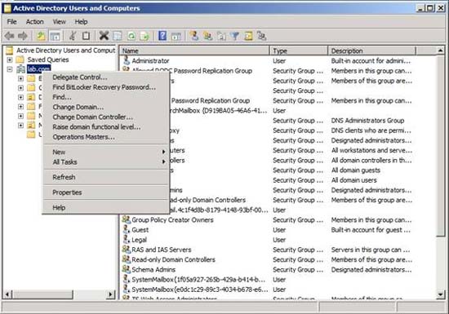The image size is (449, 314).
Task: Click the tree pane scroll left arrow
Action: pyautogui.click(x=8, y=294)
